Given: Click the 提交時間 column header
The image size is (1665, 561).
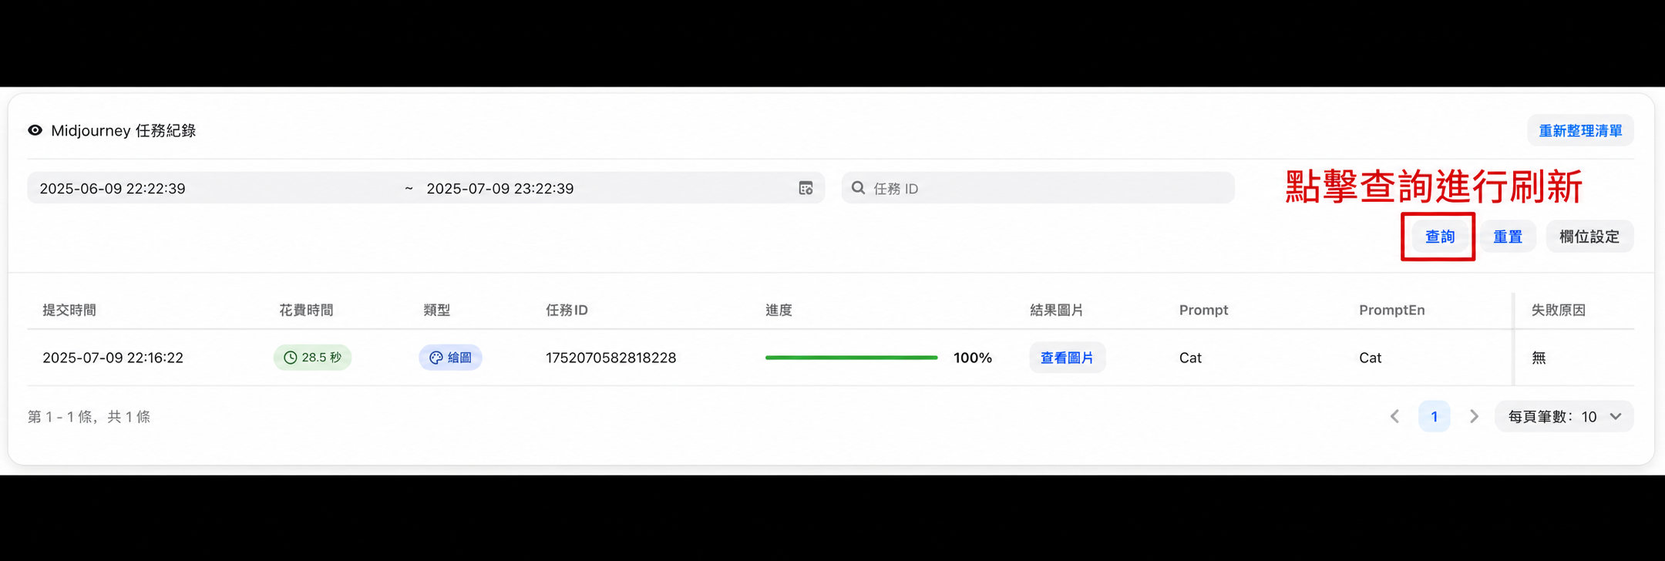Looking at the screenshot, I should 69,310.
